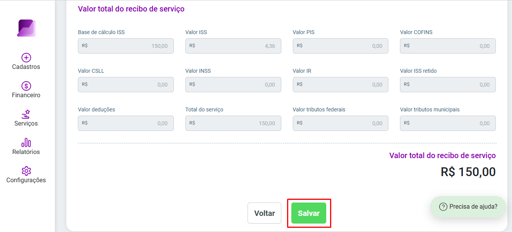Focus the Valor PIS field
The height and width of the screenshot is (232, 512).
coord(340,46)
